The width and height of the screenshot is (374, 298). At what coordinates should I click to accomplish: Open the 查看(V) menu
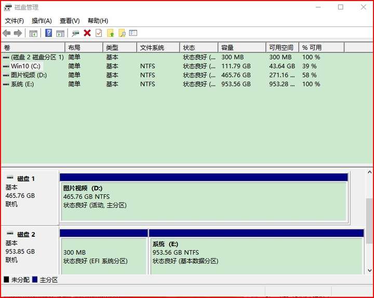(x=70, y=21)
